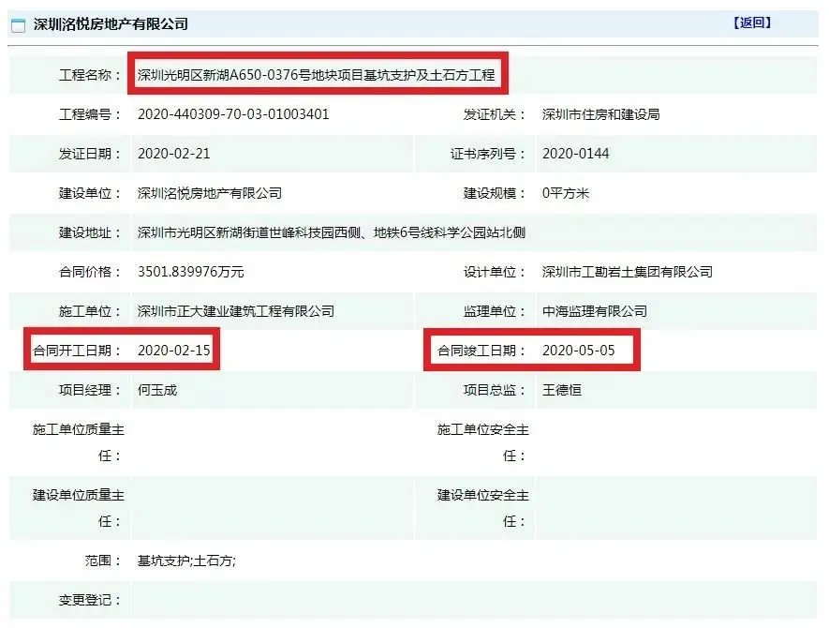
Task: Select supervisor 中海监理有限公司
Action: (x=594, y=311)
